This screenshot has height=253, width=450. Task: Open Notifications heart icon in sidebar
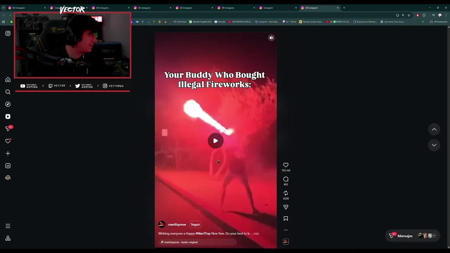point(8,141)
